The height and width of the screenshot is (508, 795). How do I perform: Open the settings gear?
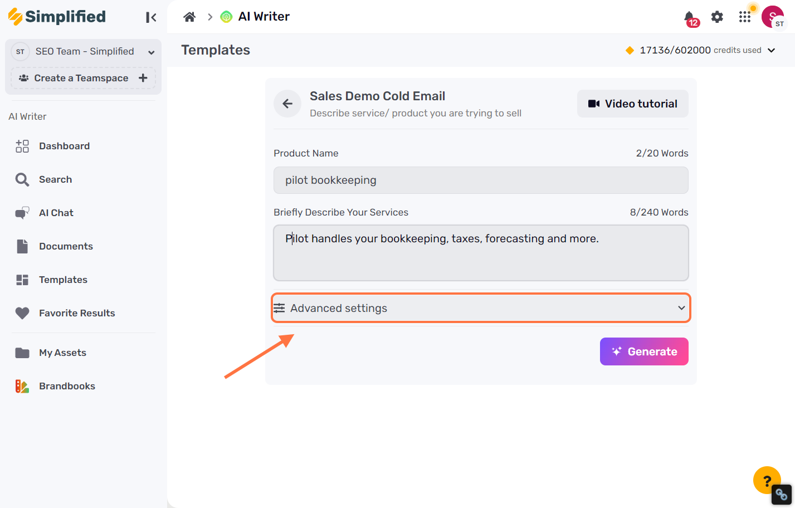[x=717, y=17]
